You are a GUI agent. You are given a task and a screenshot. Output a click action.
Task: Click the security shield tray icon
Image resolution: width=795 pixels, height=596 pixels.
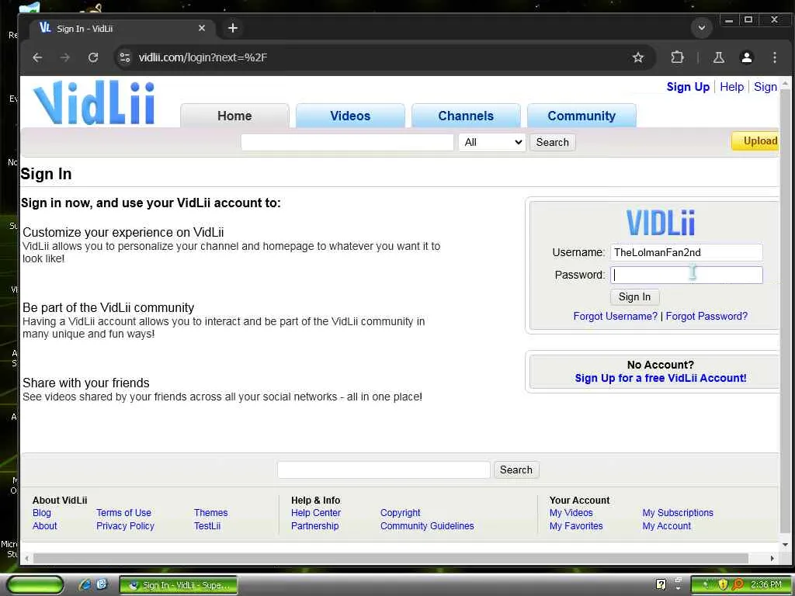tap(723, 585)
